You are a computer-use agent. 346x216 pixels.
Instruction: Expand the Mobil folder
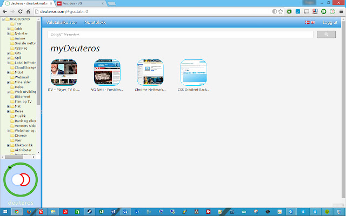click(x=8, y=72)
